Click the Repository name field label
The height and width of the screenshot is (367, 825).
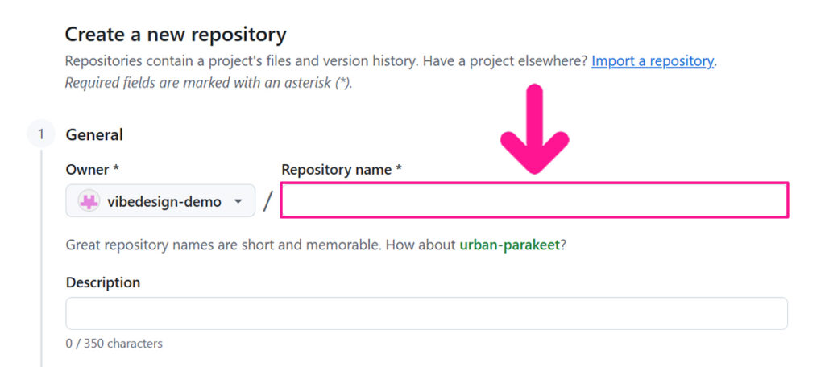click(335, 170)
